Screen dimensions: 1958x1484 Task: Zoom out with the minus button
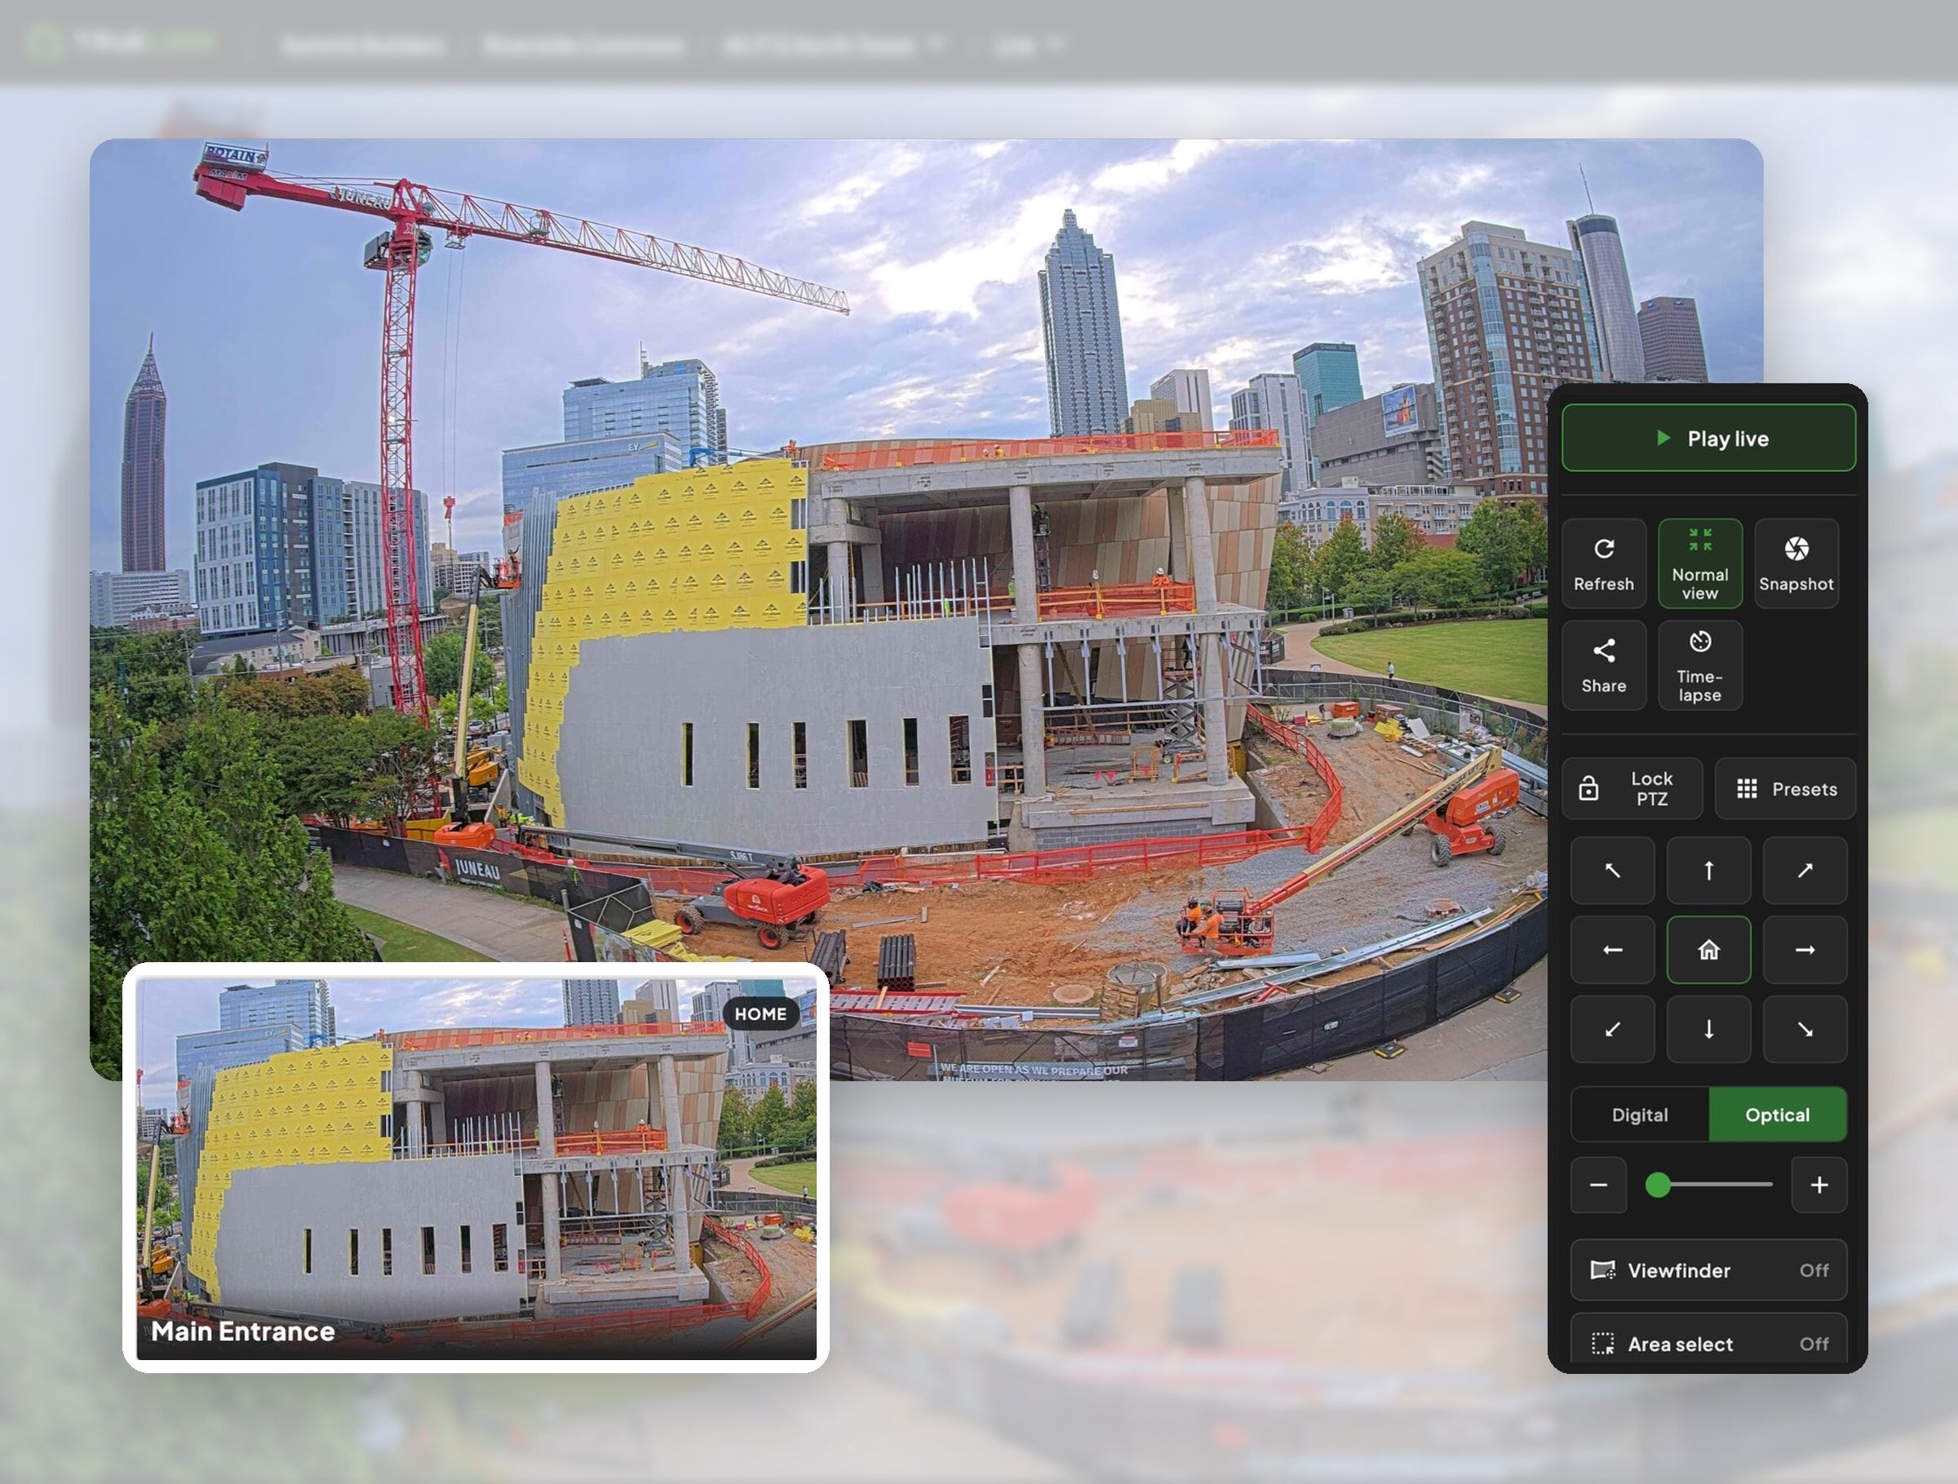coord(1597,1185)
